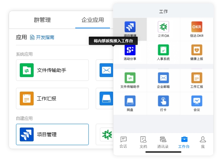Open 企业邮箱 app in workbench
The width and height of the screenshot is (222, 159).
point(163,78)
